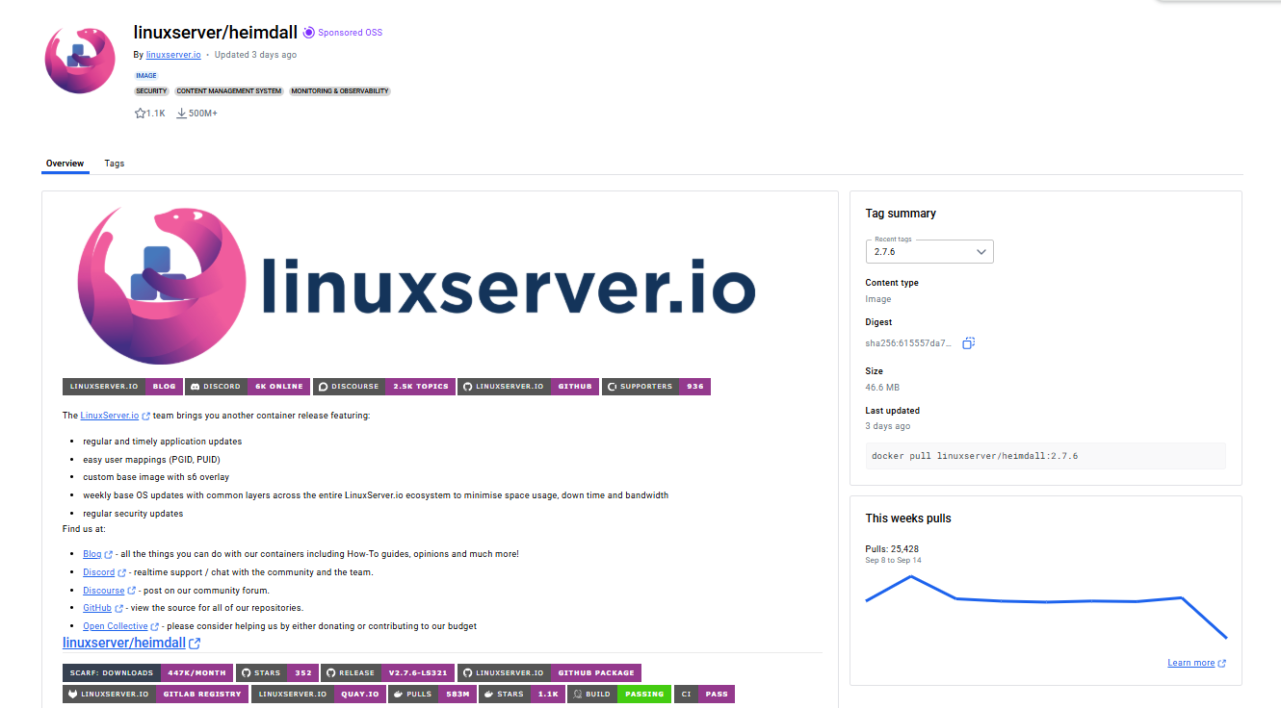
Task: Click the heimdall repository logo icon
Action: [80, 59]
